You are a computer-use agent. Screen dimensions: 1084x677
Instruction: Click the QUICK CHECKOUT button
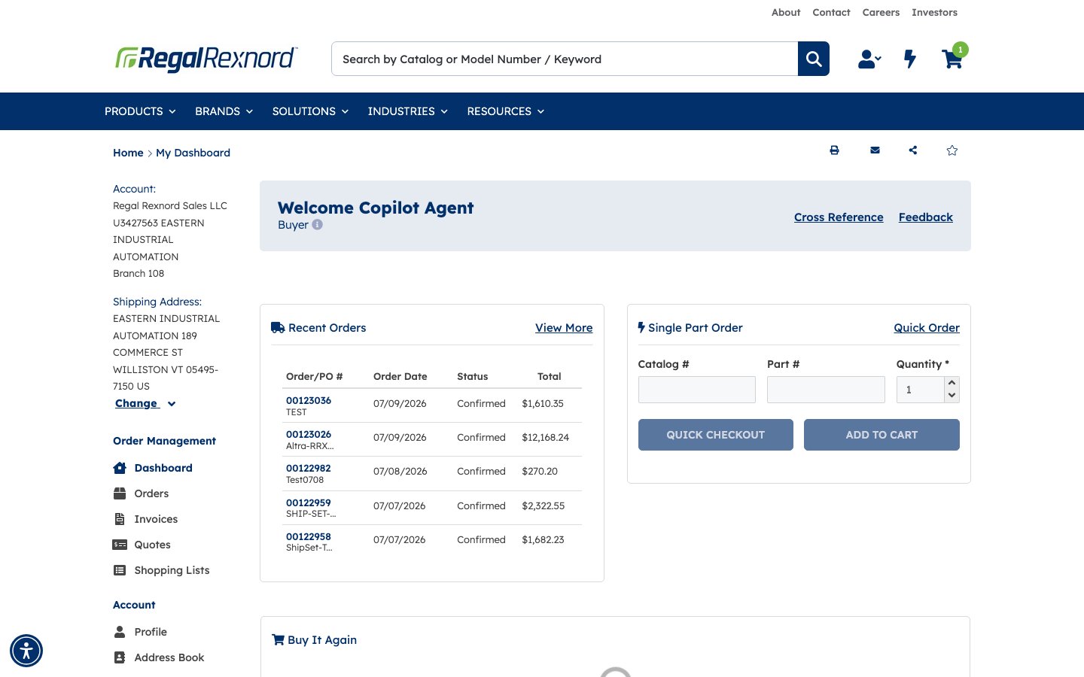point(716,435)
